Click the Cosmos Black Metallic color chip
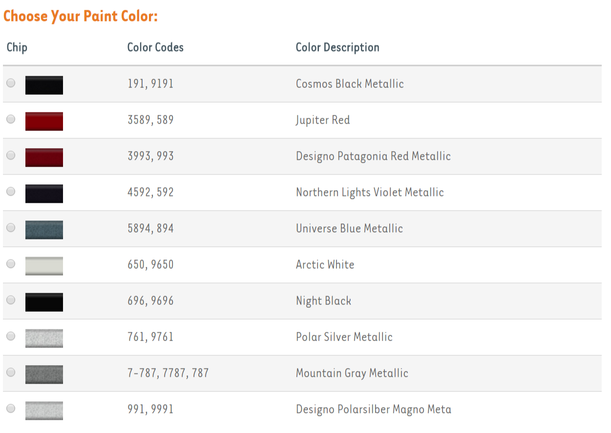611x433 pixels. (44, 85)
